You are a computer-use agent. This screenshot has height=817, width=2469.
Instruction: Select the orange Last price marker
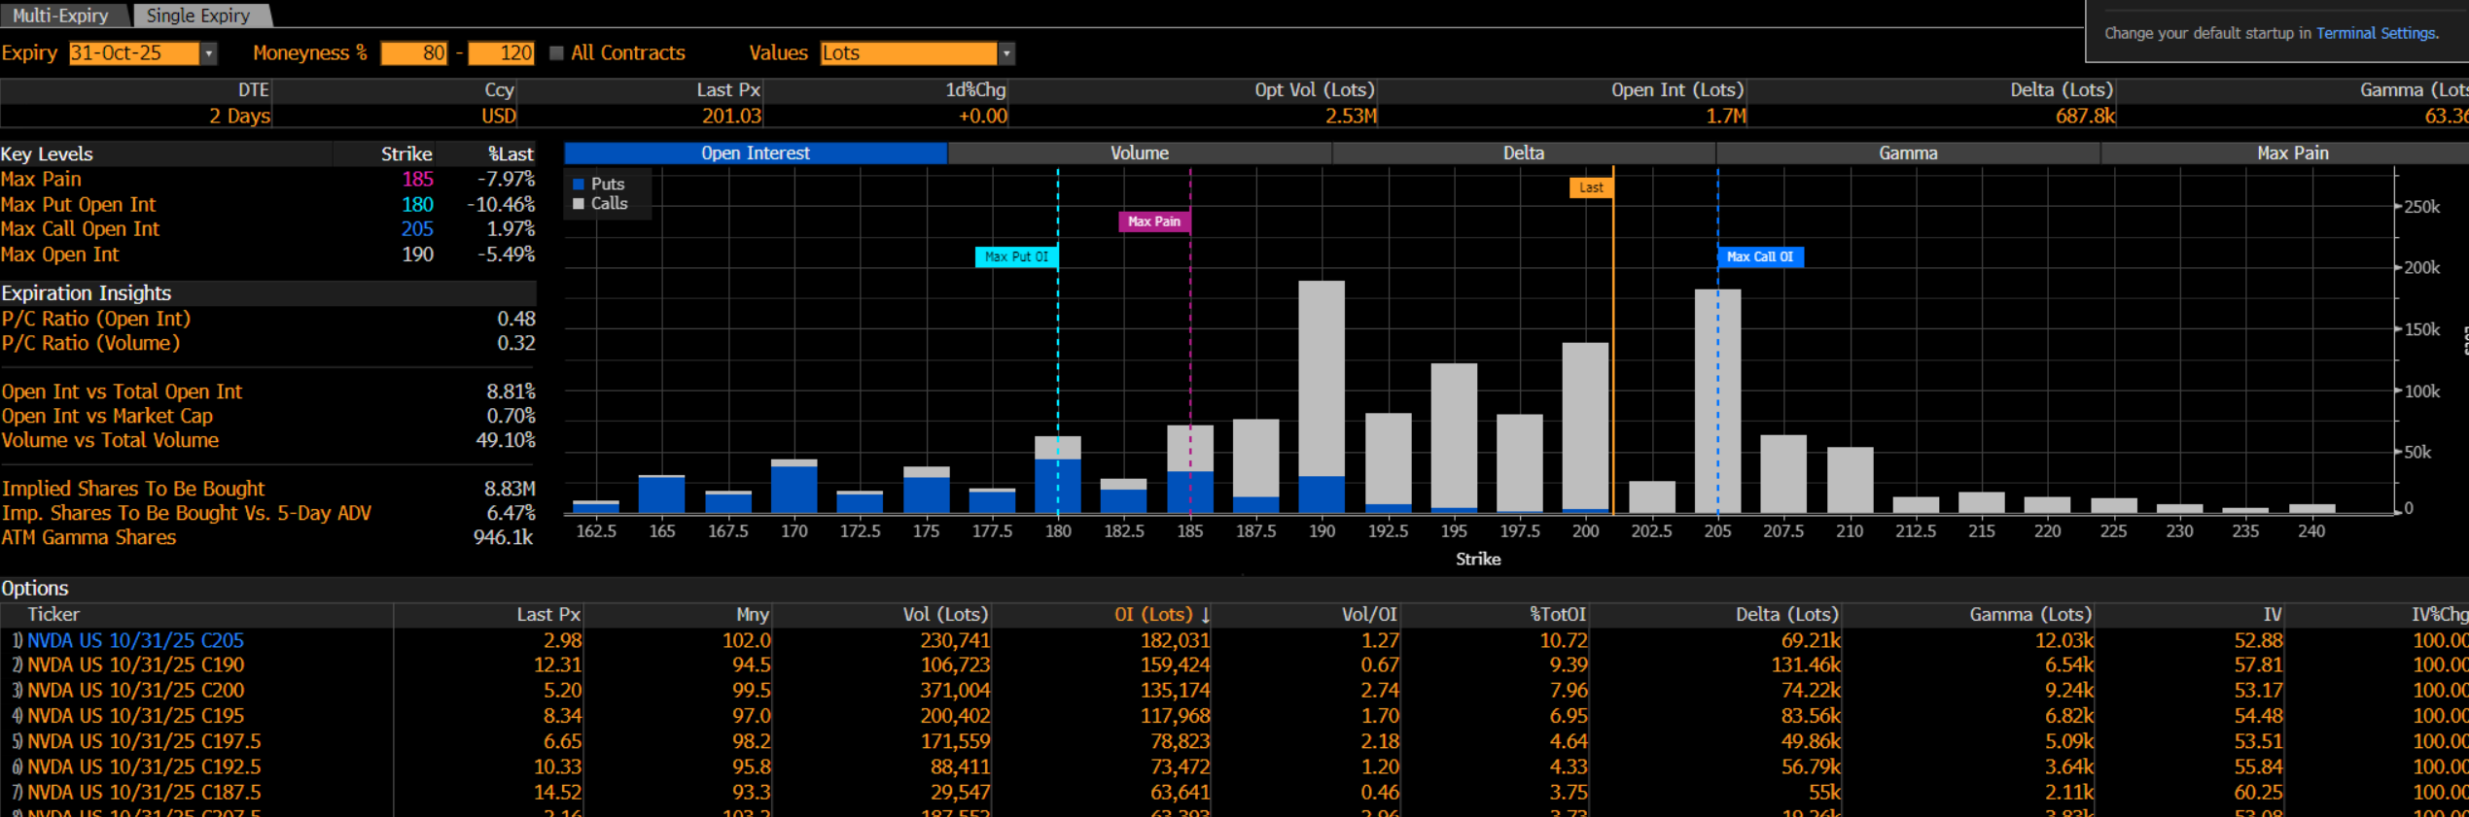[1591, 187]
